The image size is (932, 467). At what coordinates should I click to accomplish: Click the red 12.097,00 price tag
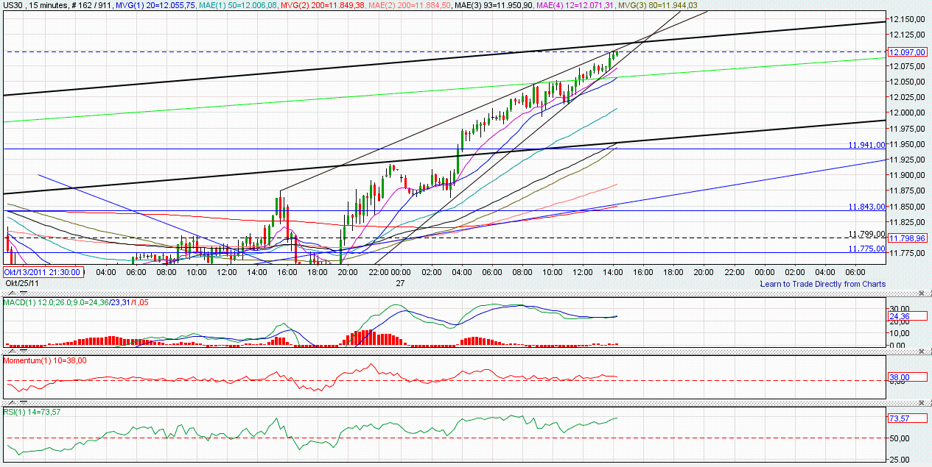[x=907, y=51]
